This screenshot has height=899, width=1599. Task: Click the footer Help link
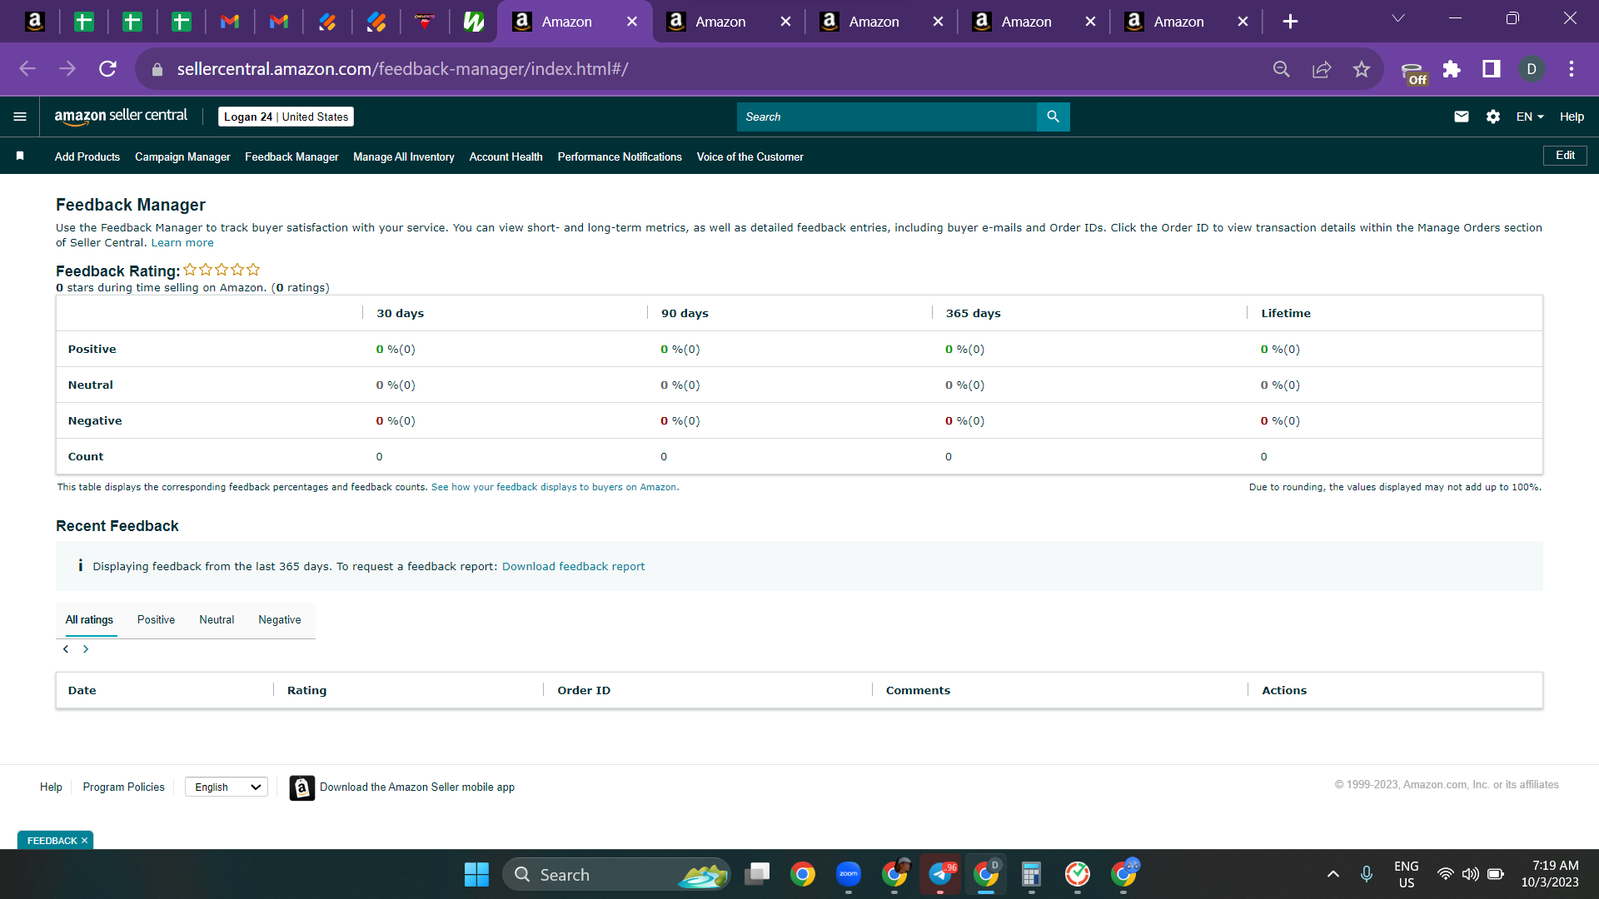point(51,787)
